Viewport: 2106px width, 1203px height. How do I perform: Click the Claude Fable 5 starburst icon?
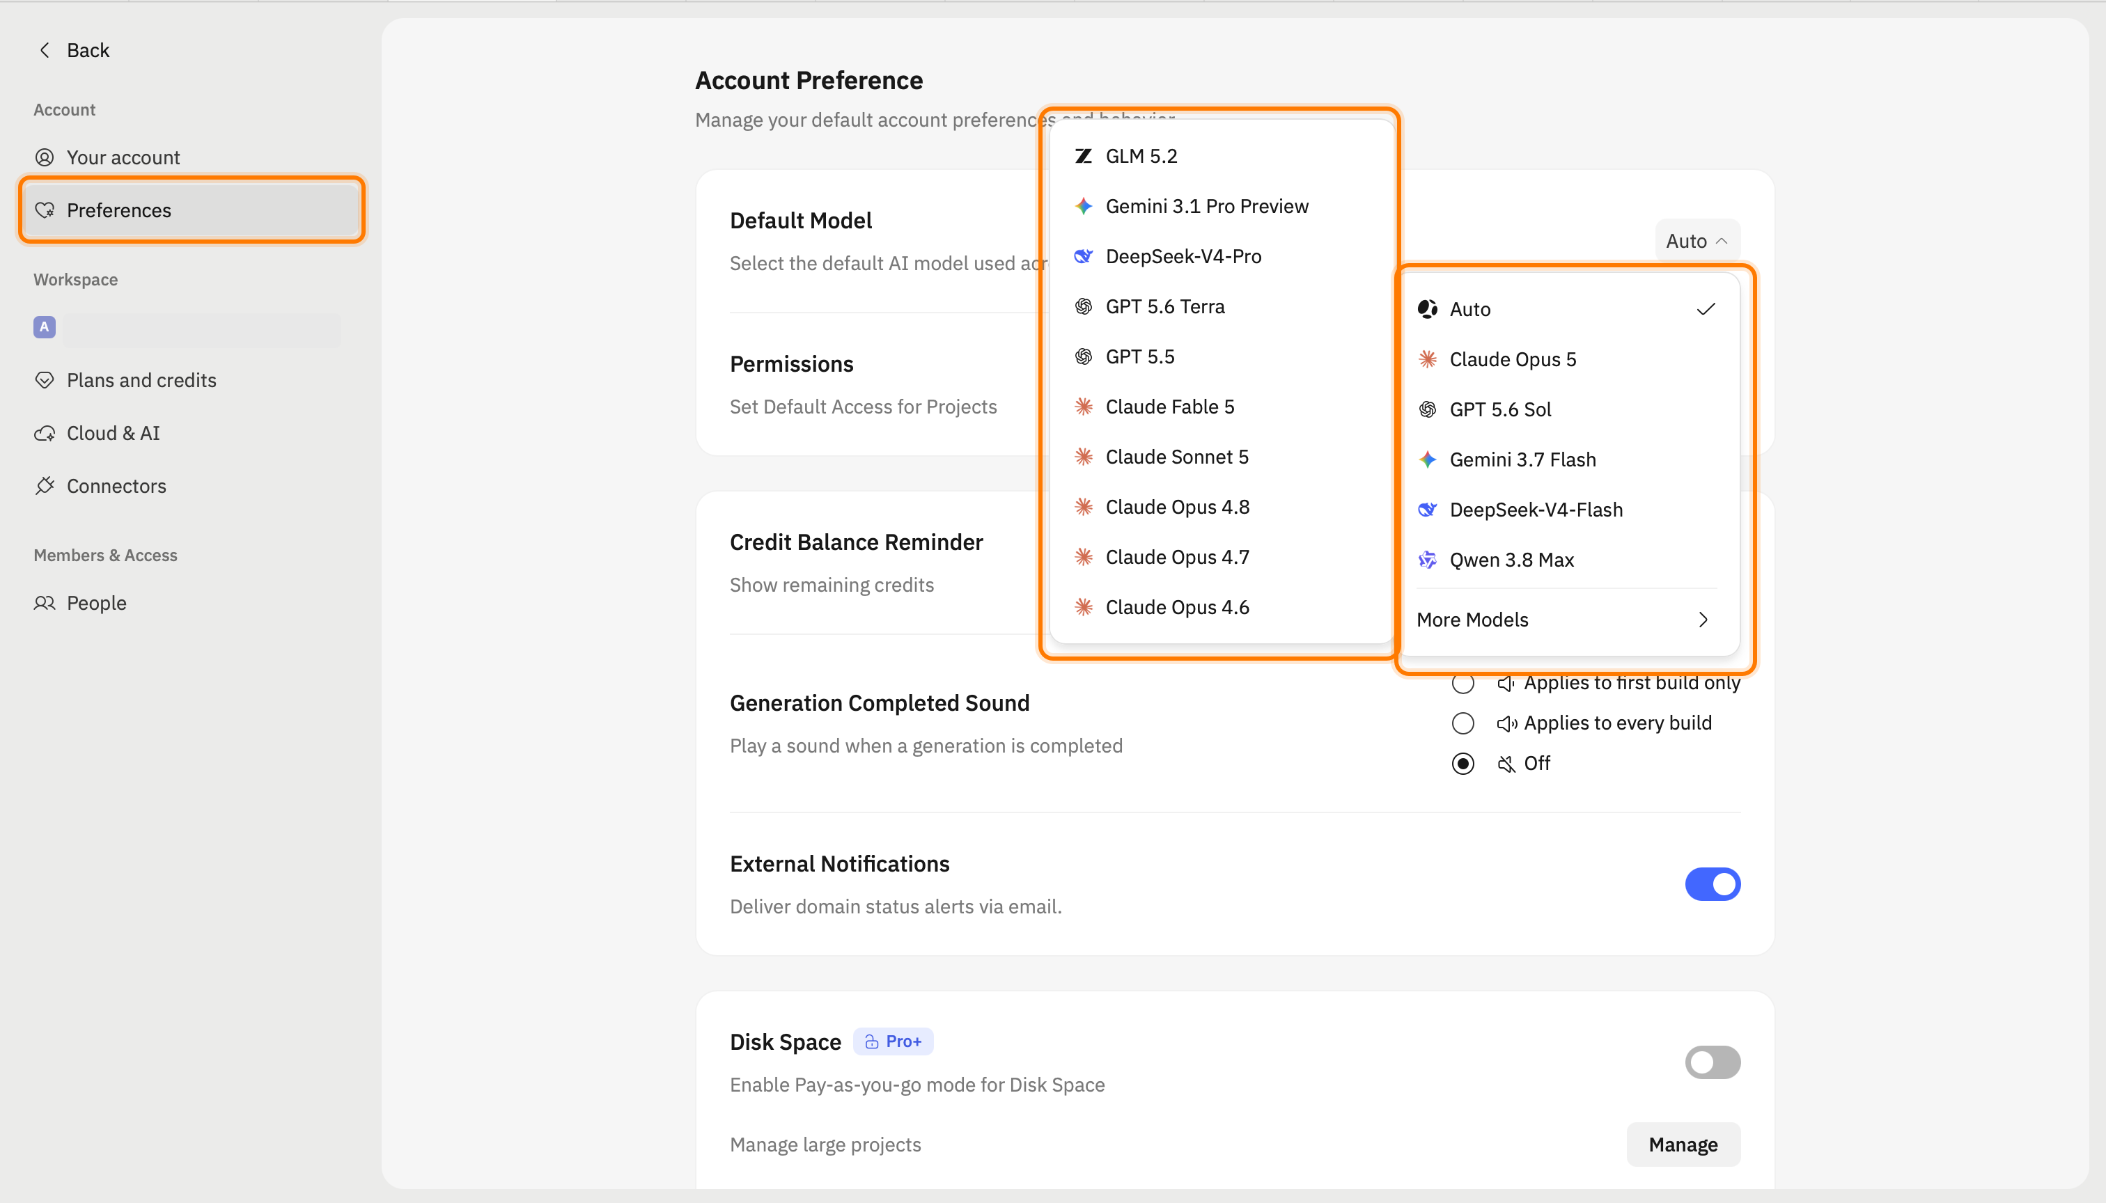(x=1084, y=407)
